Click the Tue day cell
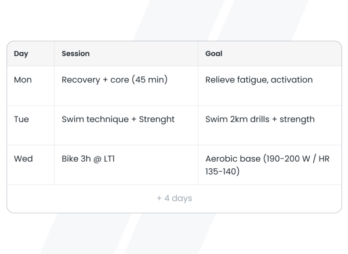This screenshot has height=254, width=348. point(21,119)
